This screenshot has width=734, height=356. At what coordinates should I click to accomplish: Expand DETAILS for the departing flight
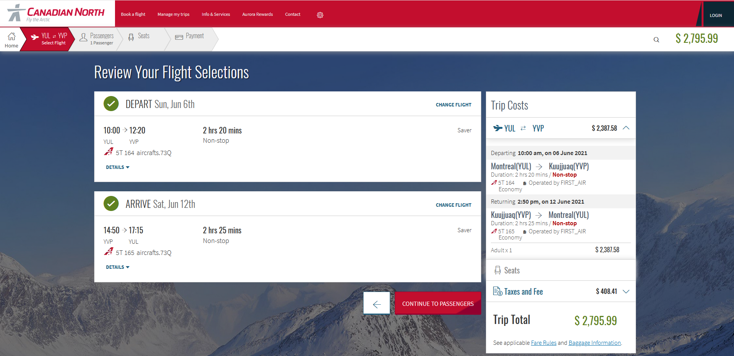click(x=118, y=167)
